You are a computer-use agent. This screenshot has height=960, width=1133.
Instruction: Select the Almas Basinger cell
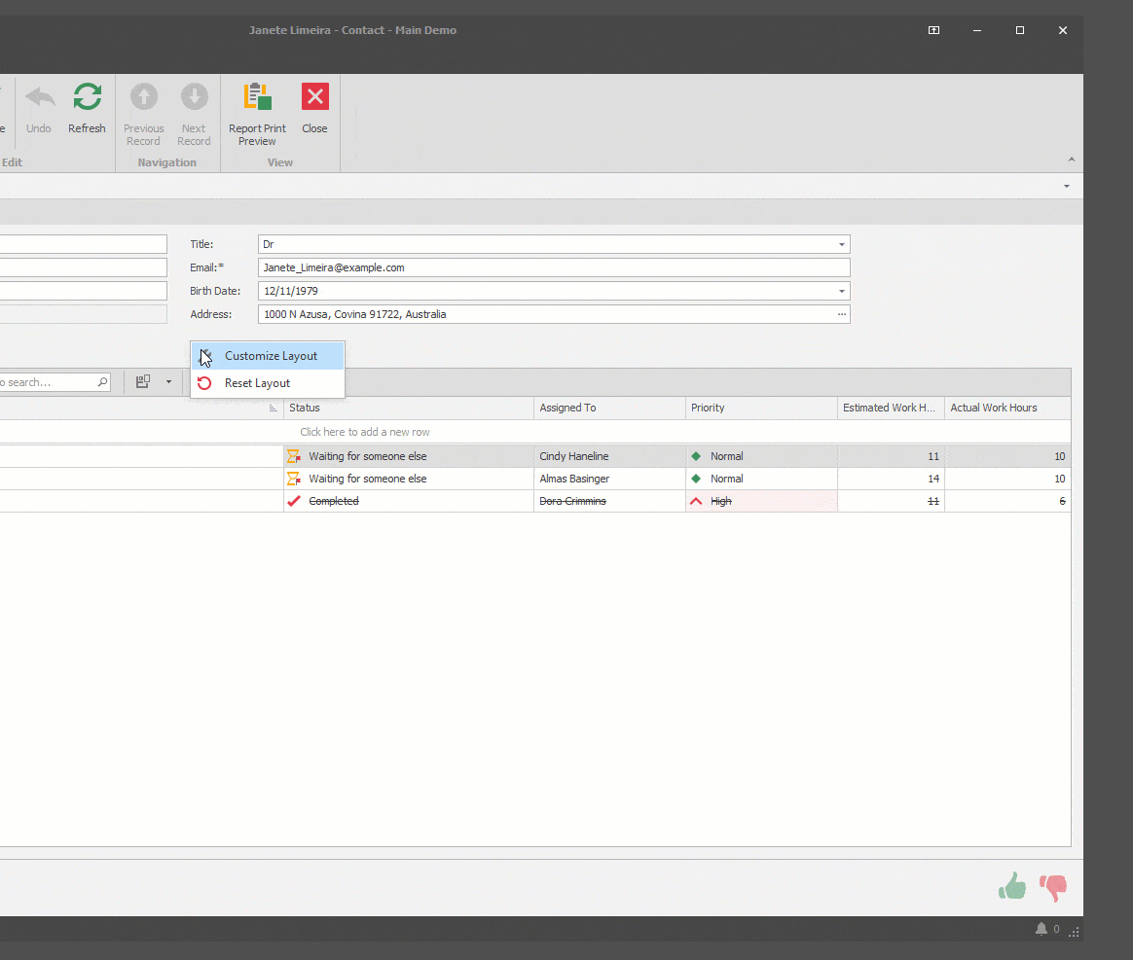[609, 479]
